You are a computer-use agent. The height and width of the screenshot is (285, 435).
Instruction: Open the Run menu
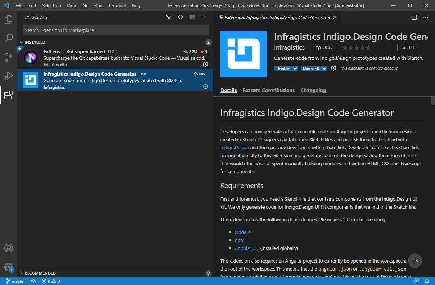click(98, 6)
